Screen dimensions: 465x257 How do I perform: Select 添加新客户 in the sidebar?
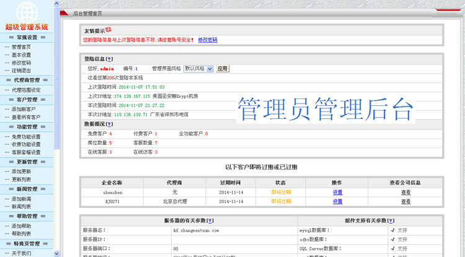[x=24, y=109]
